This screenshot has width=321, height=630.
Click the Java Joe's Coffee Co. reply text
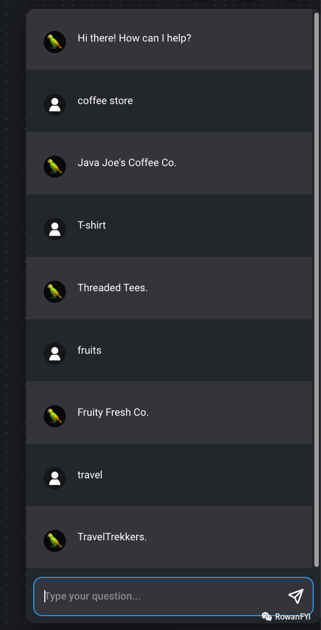[127, 163]
